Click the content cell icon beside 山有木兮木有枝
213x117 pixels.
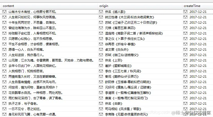(x=4, y=12)
